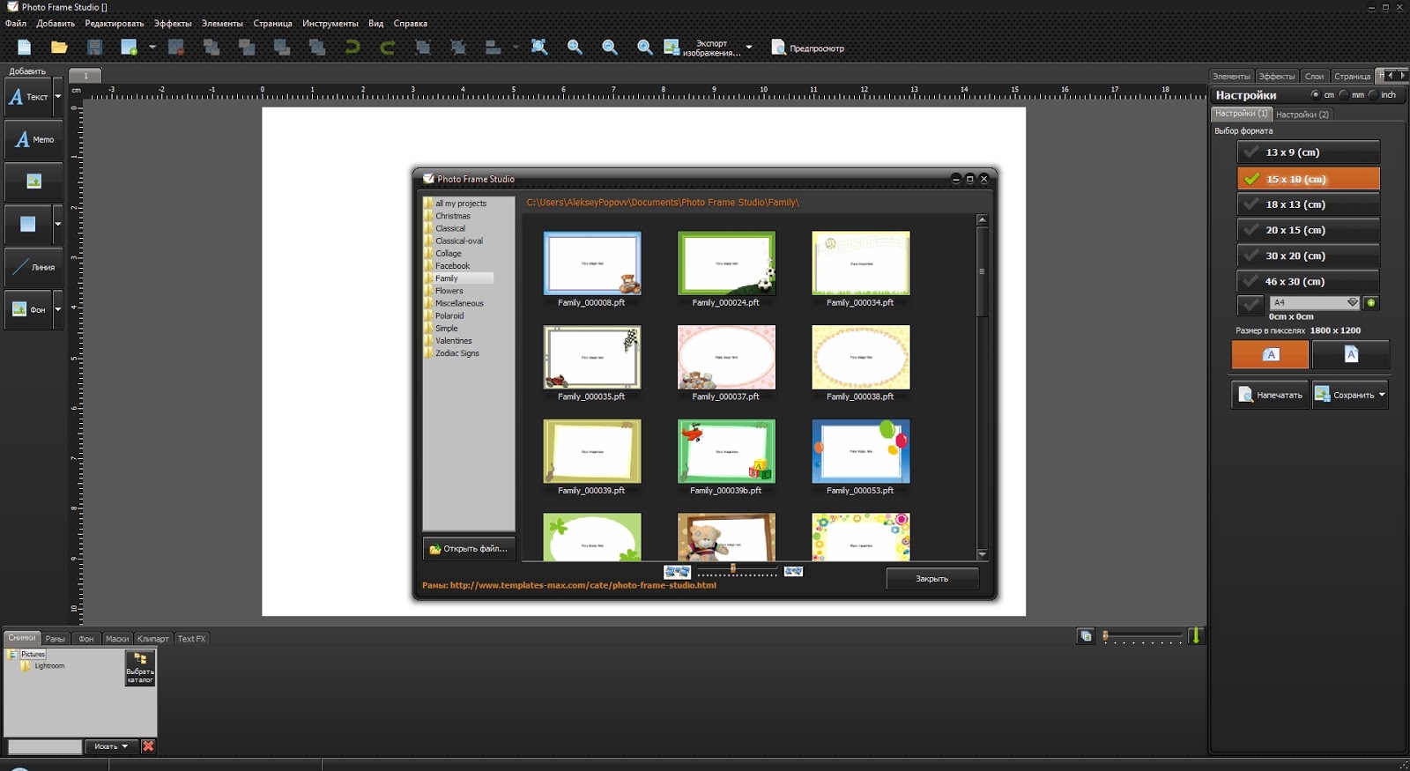Click the redo arrow in toolbar
1410x771 pixels.
click(388, 48)
